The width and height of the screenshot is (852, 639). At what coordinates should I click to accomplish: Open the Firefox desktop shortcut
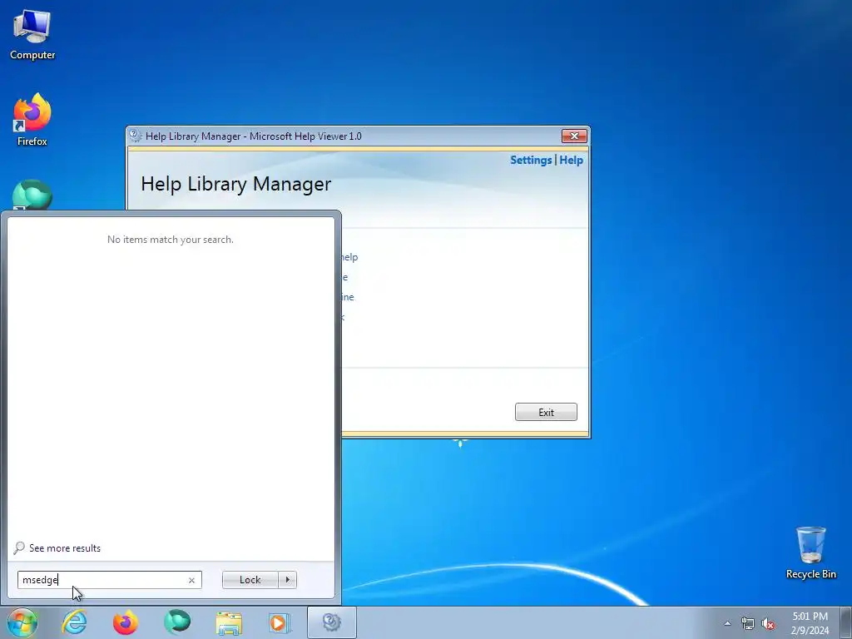32,120
